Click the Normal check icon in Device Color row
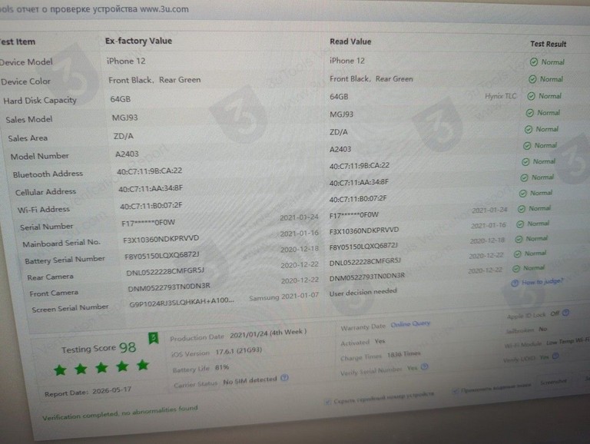 [x=532, y=79]
